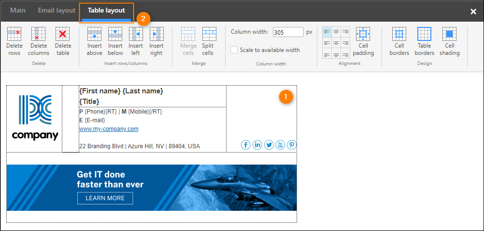
Task: Select the company logo image
Action: [x=35, y=118]
